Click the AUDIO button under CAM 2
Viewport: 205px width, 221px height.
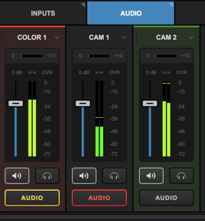167,198
